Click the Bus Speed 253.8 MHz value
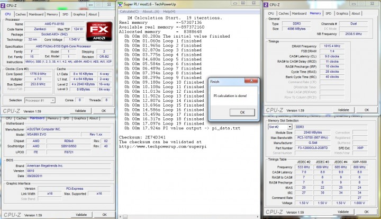Viewport: 381px width, 219px height. point(39,84)
